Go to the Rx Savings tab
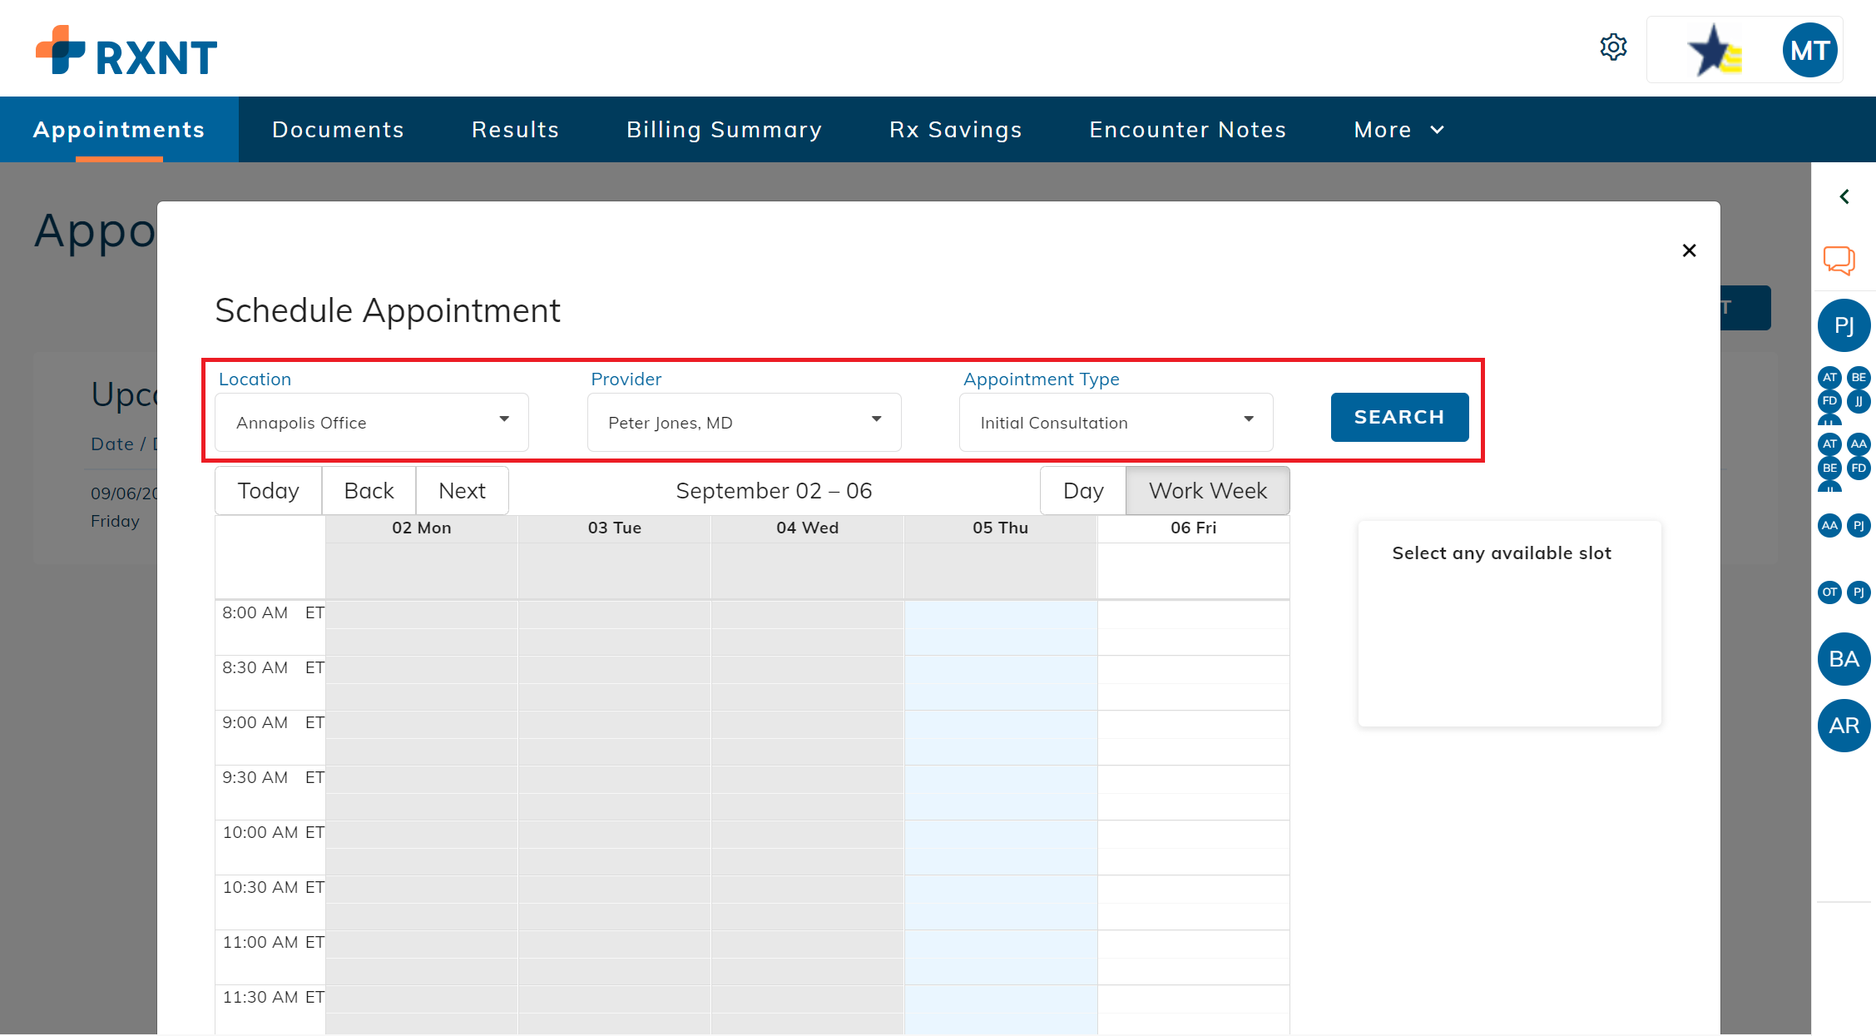 pos(955,130)
